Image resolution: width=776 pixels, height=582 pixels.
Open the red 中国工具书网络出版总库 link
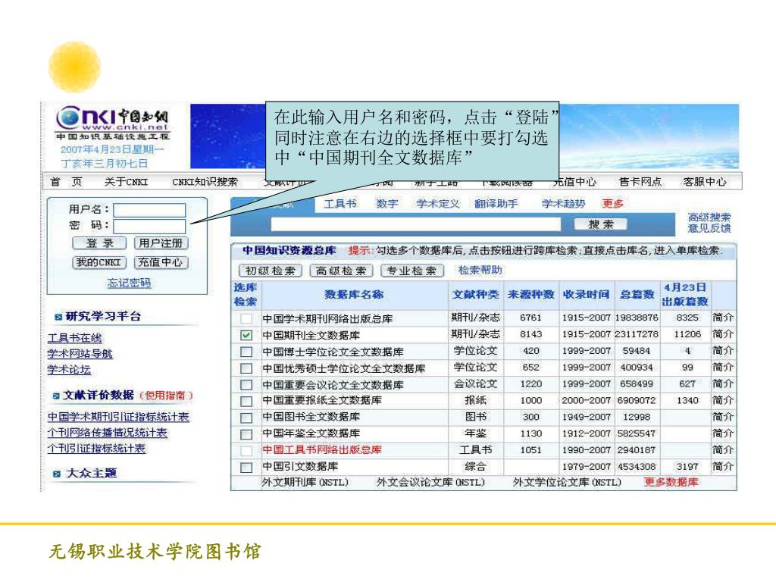(321, 450)
